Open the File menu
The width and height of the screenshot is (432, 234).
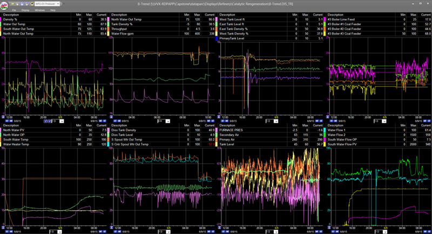click(x=14, y=10)
